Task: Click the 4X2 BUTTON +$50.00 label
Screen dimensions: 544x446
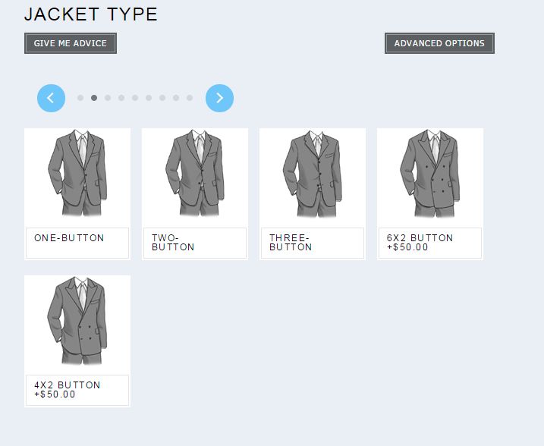Action: pyautogui.click(x=67, y=390)
